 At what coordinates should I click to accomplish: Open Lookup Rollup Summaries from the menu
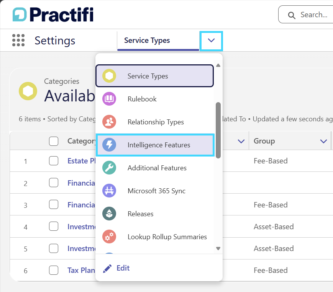[154, 237]
